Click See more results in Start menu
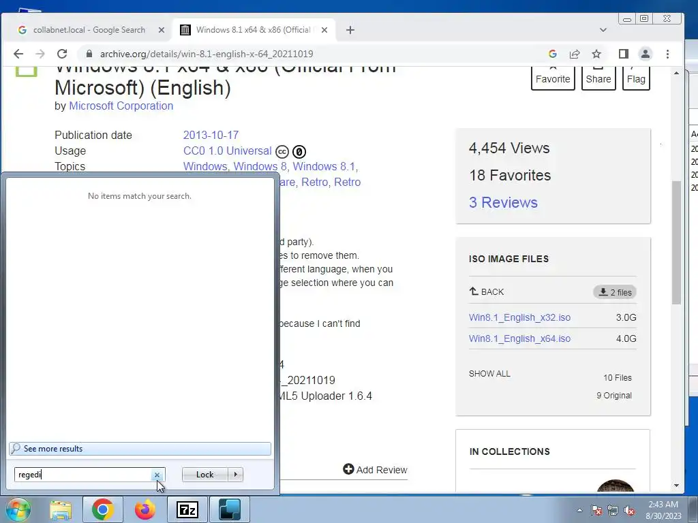 (x=140, y=449)
